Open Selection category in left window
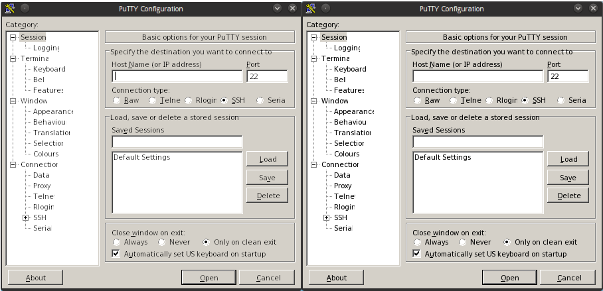This screenshot has height=291, width=603. [48, 143]
